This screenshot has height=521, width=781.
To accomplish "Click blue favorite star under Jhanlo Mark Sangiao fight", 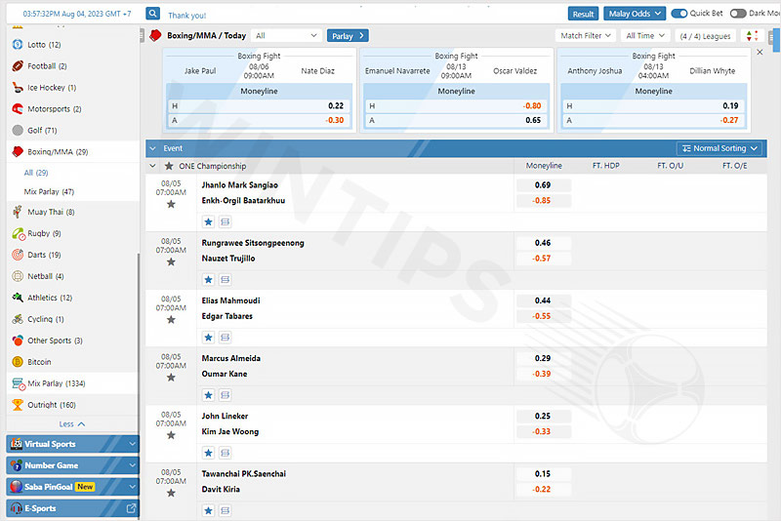I will coord(208,221).
